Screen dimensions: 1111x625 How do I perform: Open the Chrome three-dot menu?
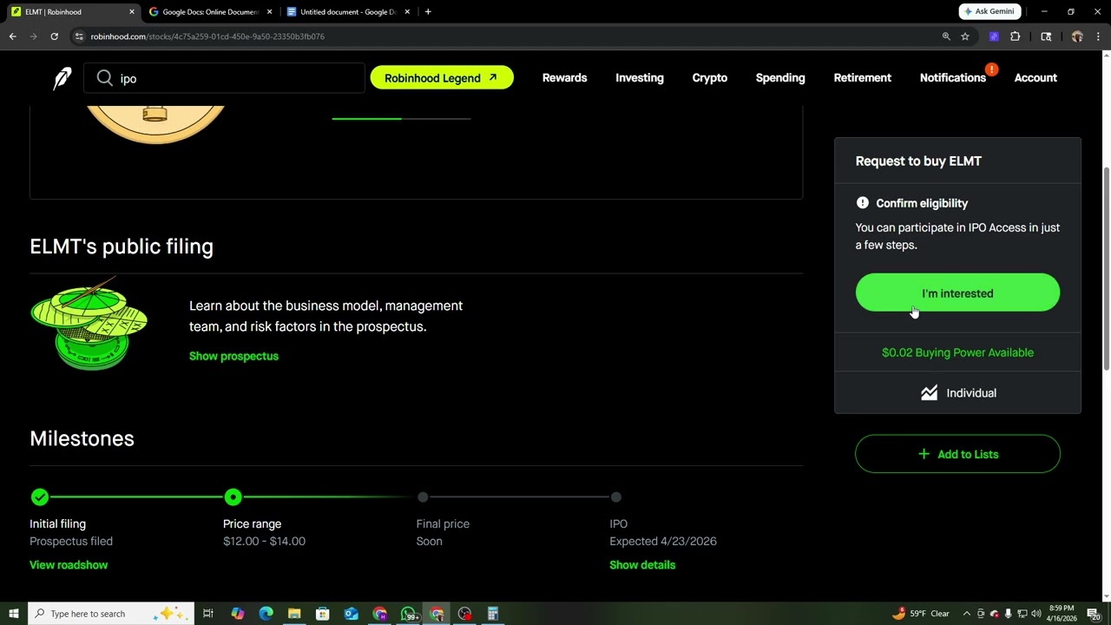pyautogui.click(x=1098, y=36)
